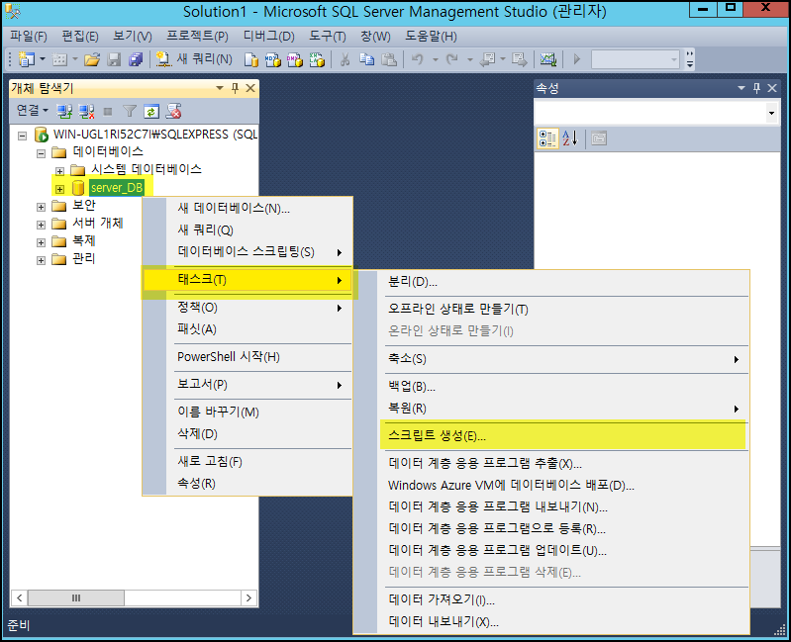Click the Undo arrow icon
This screenshot has height=642, width=791.
pos(417,59)
